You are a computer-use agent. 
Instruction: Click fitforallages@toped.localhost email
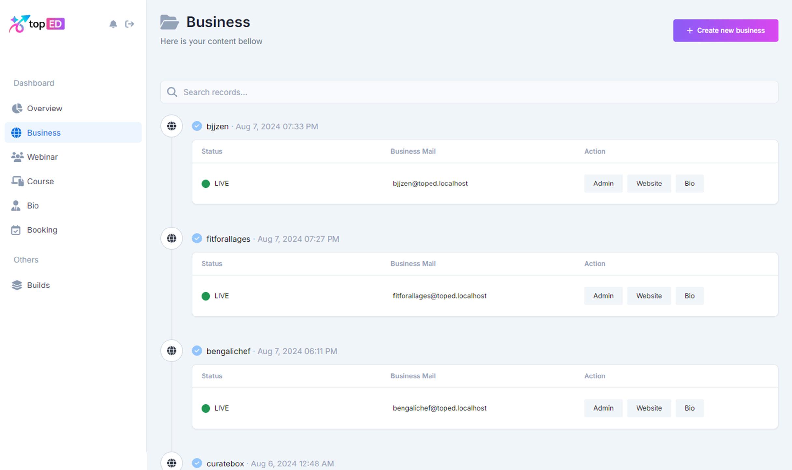[439, 296]
